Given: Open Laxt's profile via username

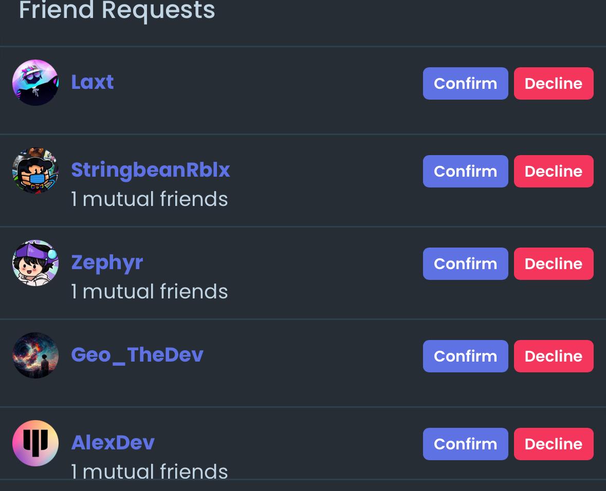Looking at the screenshot, I should 93,82.
